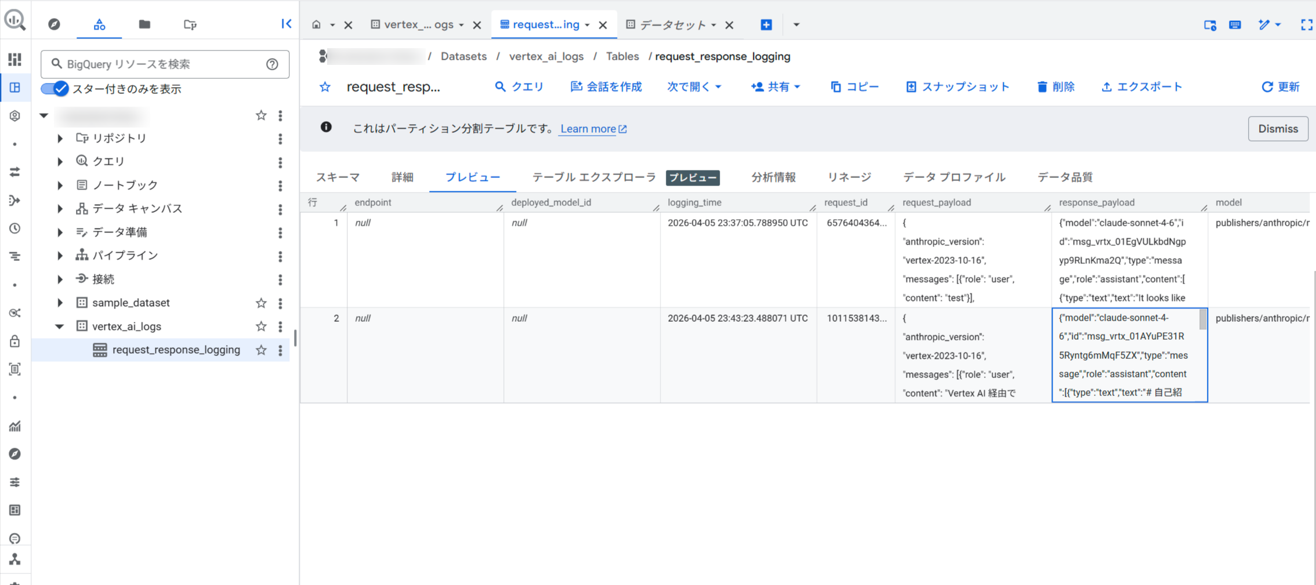Click the response_payload cell scrollbar in row 2
The height and width of the screenshot is (585, 1316).
pos(1203,320)
